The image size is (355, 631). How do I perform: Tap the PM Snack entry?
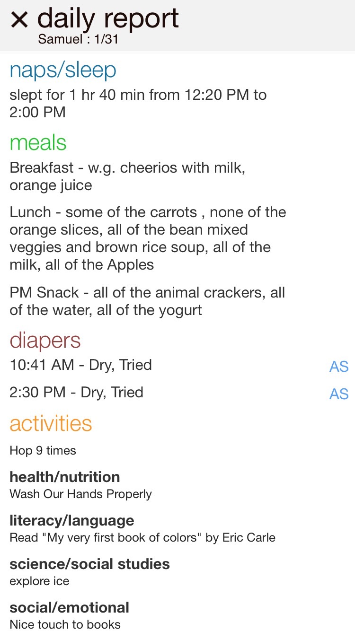point(147,301)
